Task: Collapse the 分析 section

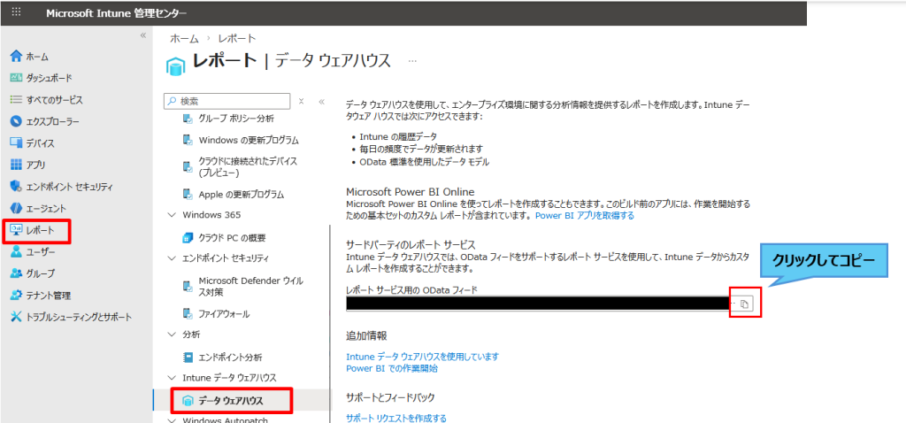Action: 172,335
